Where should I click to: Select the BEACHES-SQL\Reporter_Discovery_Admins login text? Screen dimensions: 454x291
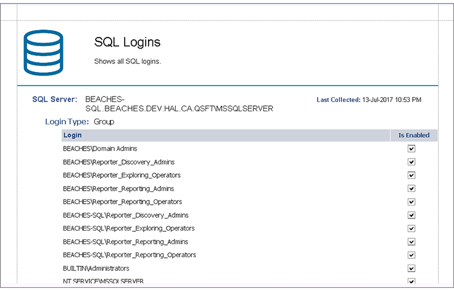(x=126, y=215)
